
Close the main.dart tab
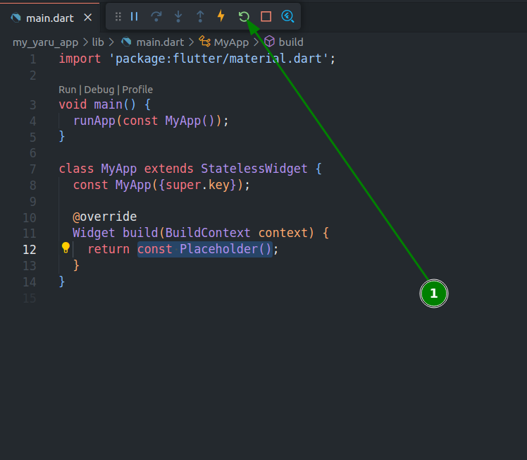click(x=87, y=18)
